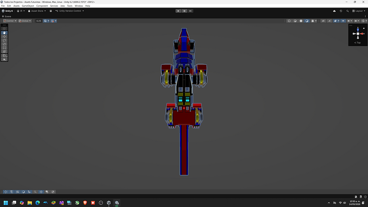Click the last compass icon in bottom toolbar
Viewport: 368px width, 207px height.
(53, 192)
